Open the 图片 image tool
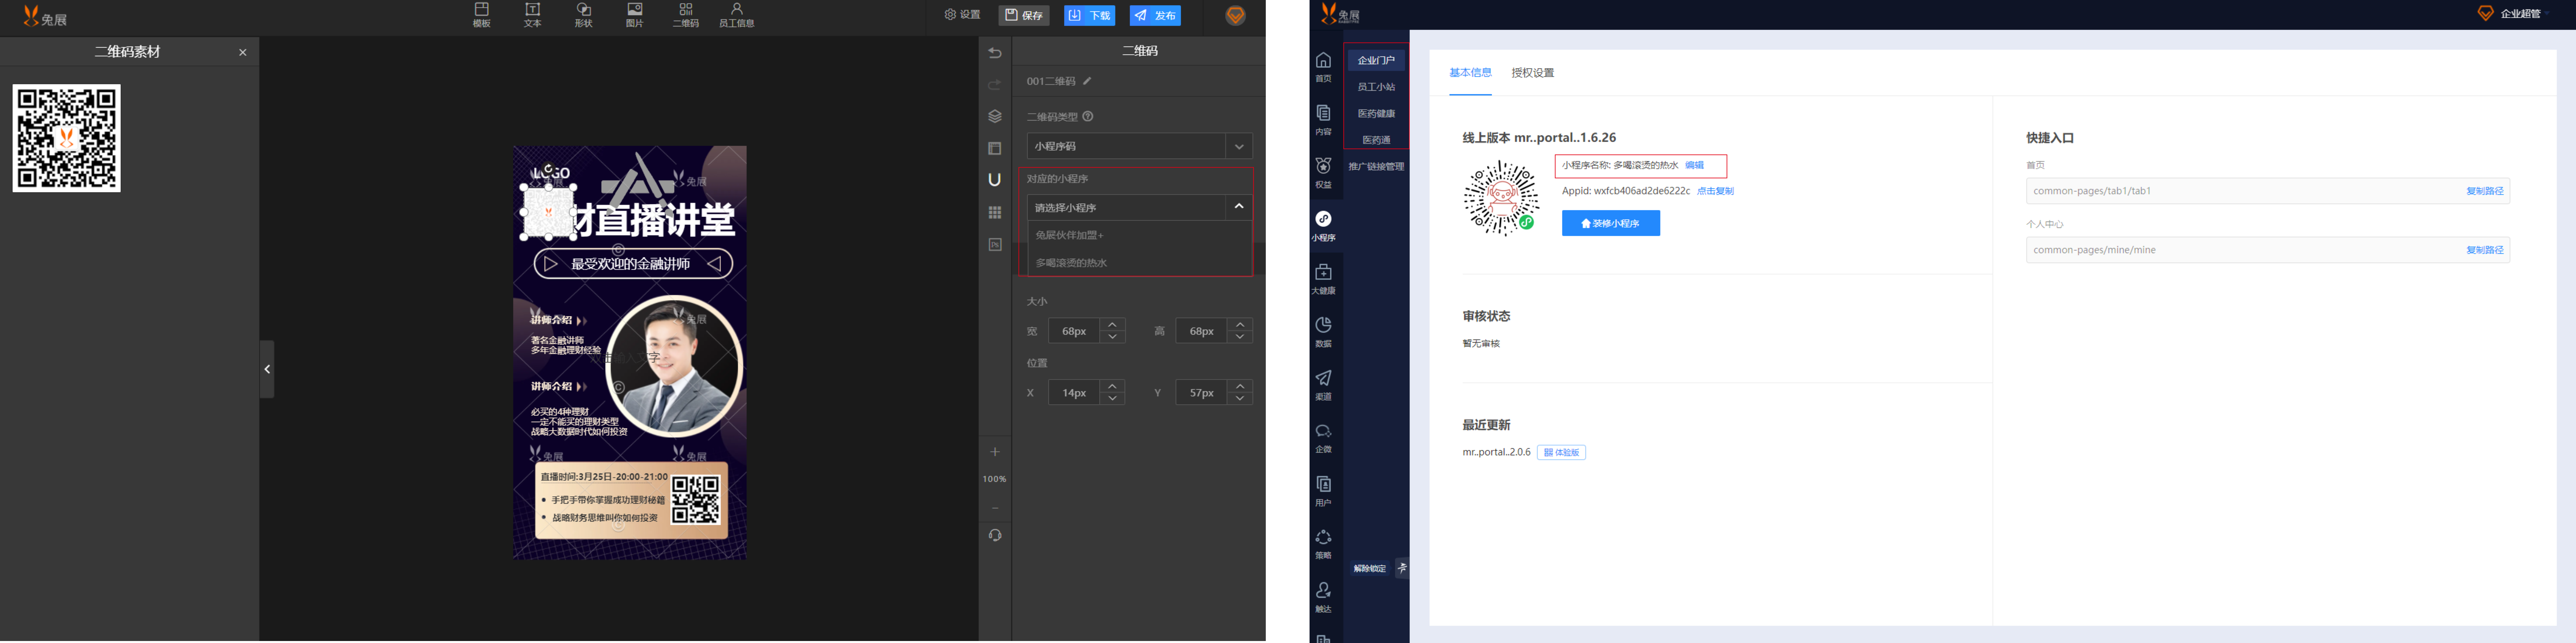This screenshot has width=2576, height=643. click(635, 15)
